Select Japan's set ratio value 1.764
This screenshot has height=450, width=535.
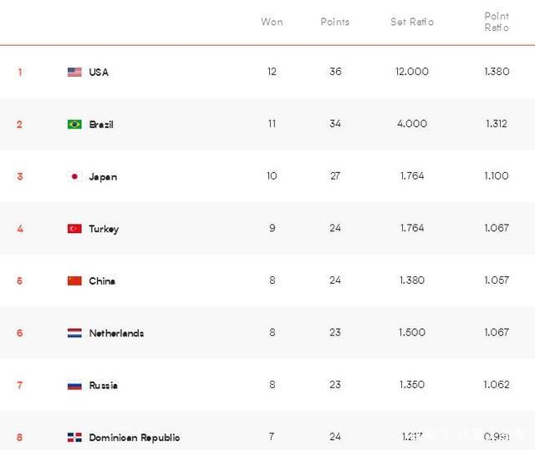pyautogui.click(x=412, y=176)
